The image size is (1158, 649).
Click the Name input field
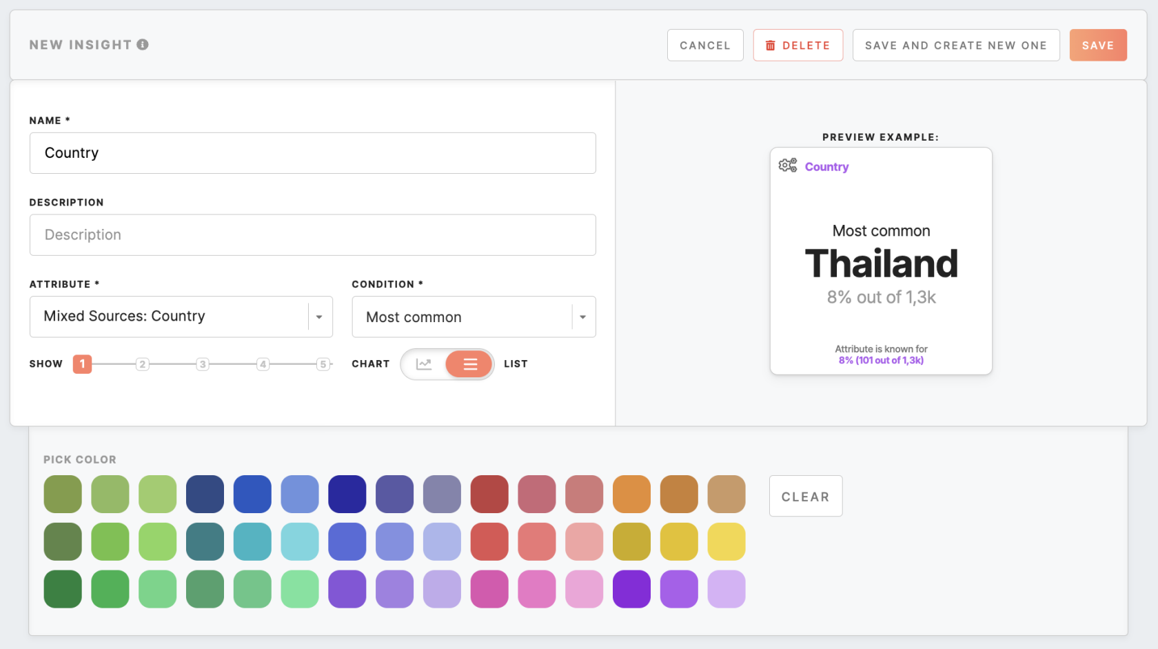tap(313, 153)
